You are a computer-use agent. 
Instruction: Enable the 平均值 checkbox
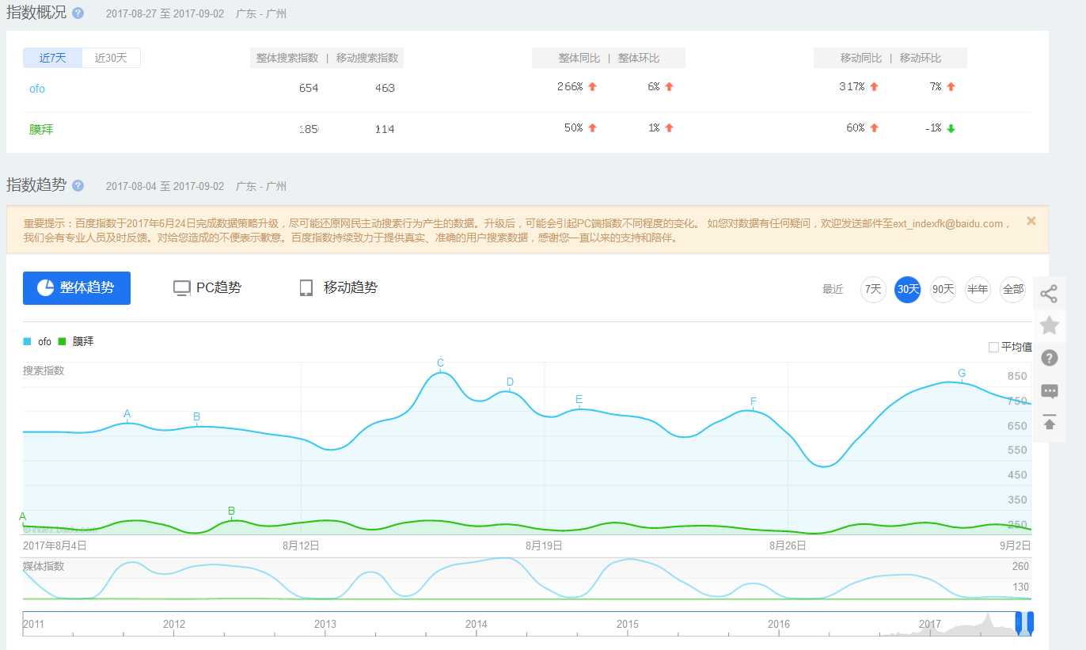(x=993, y=347)
